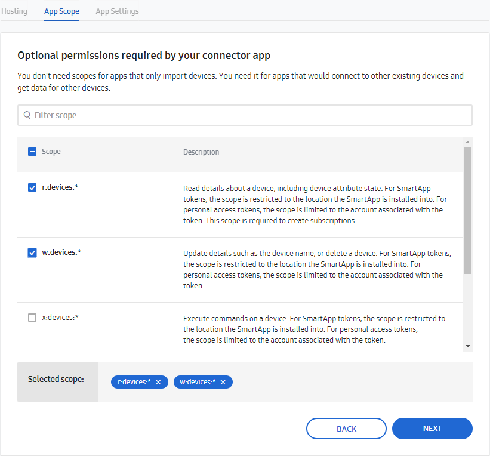Switch to the Hosting tab

pyautogui.click(x=14, y=11)
